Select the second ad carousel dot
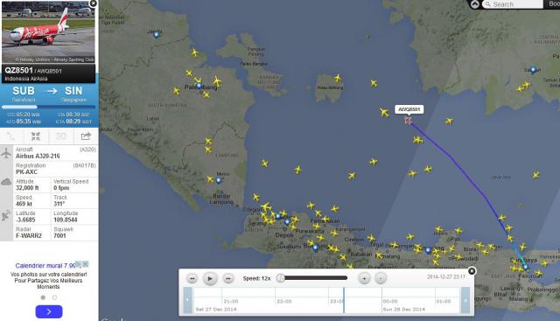560x321 pixels. pos(54,297)
